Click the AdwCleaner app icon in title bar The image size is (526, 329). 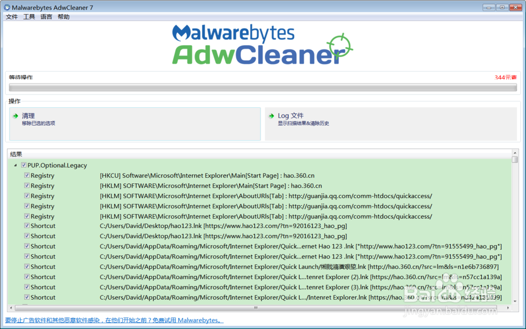7,7
